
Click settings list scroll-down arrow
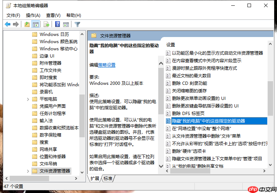270,165
